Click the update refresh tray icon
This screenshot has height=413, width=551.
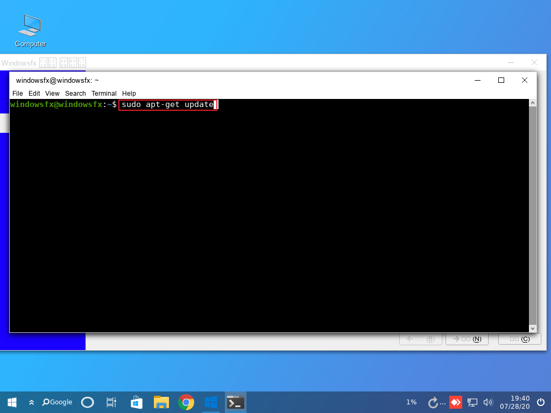click(x=433, y=402)
